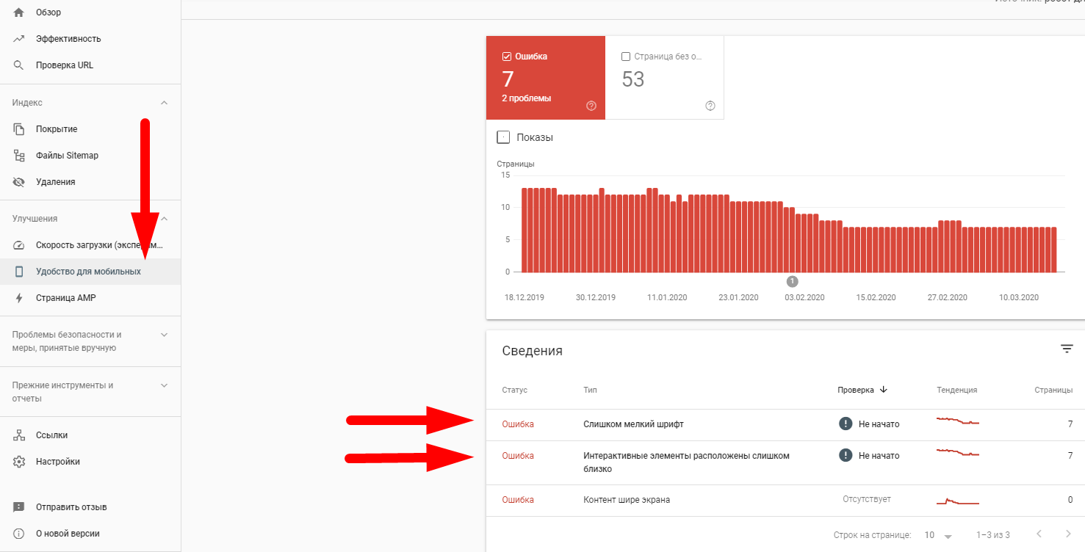Click the Страница AMP lightning icon
1085x552 pixels.
(19, 298)
